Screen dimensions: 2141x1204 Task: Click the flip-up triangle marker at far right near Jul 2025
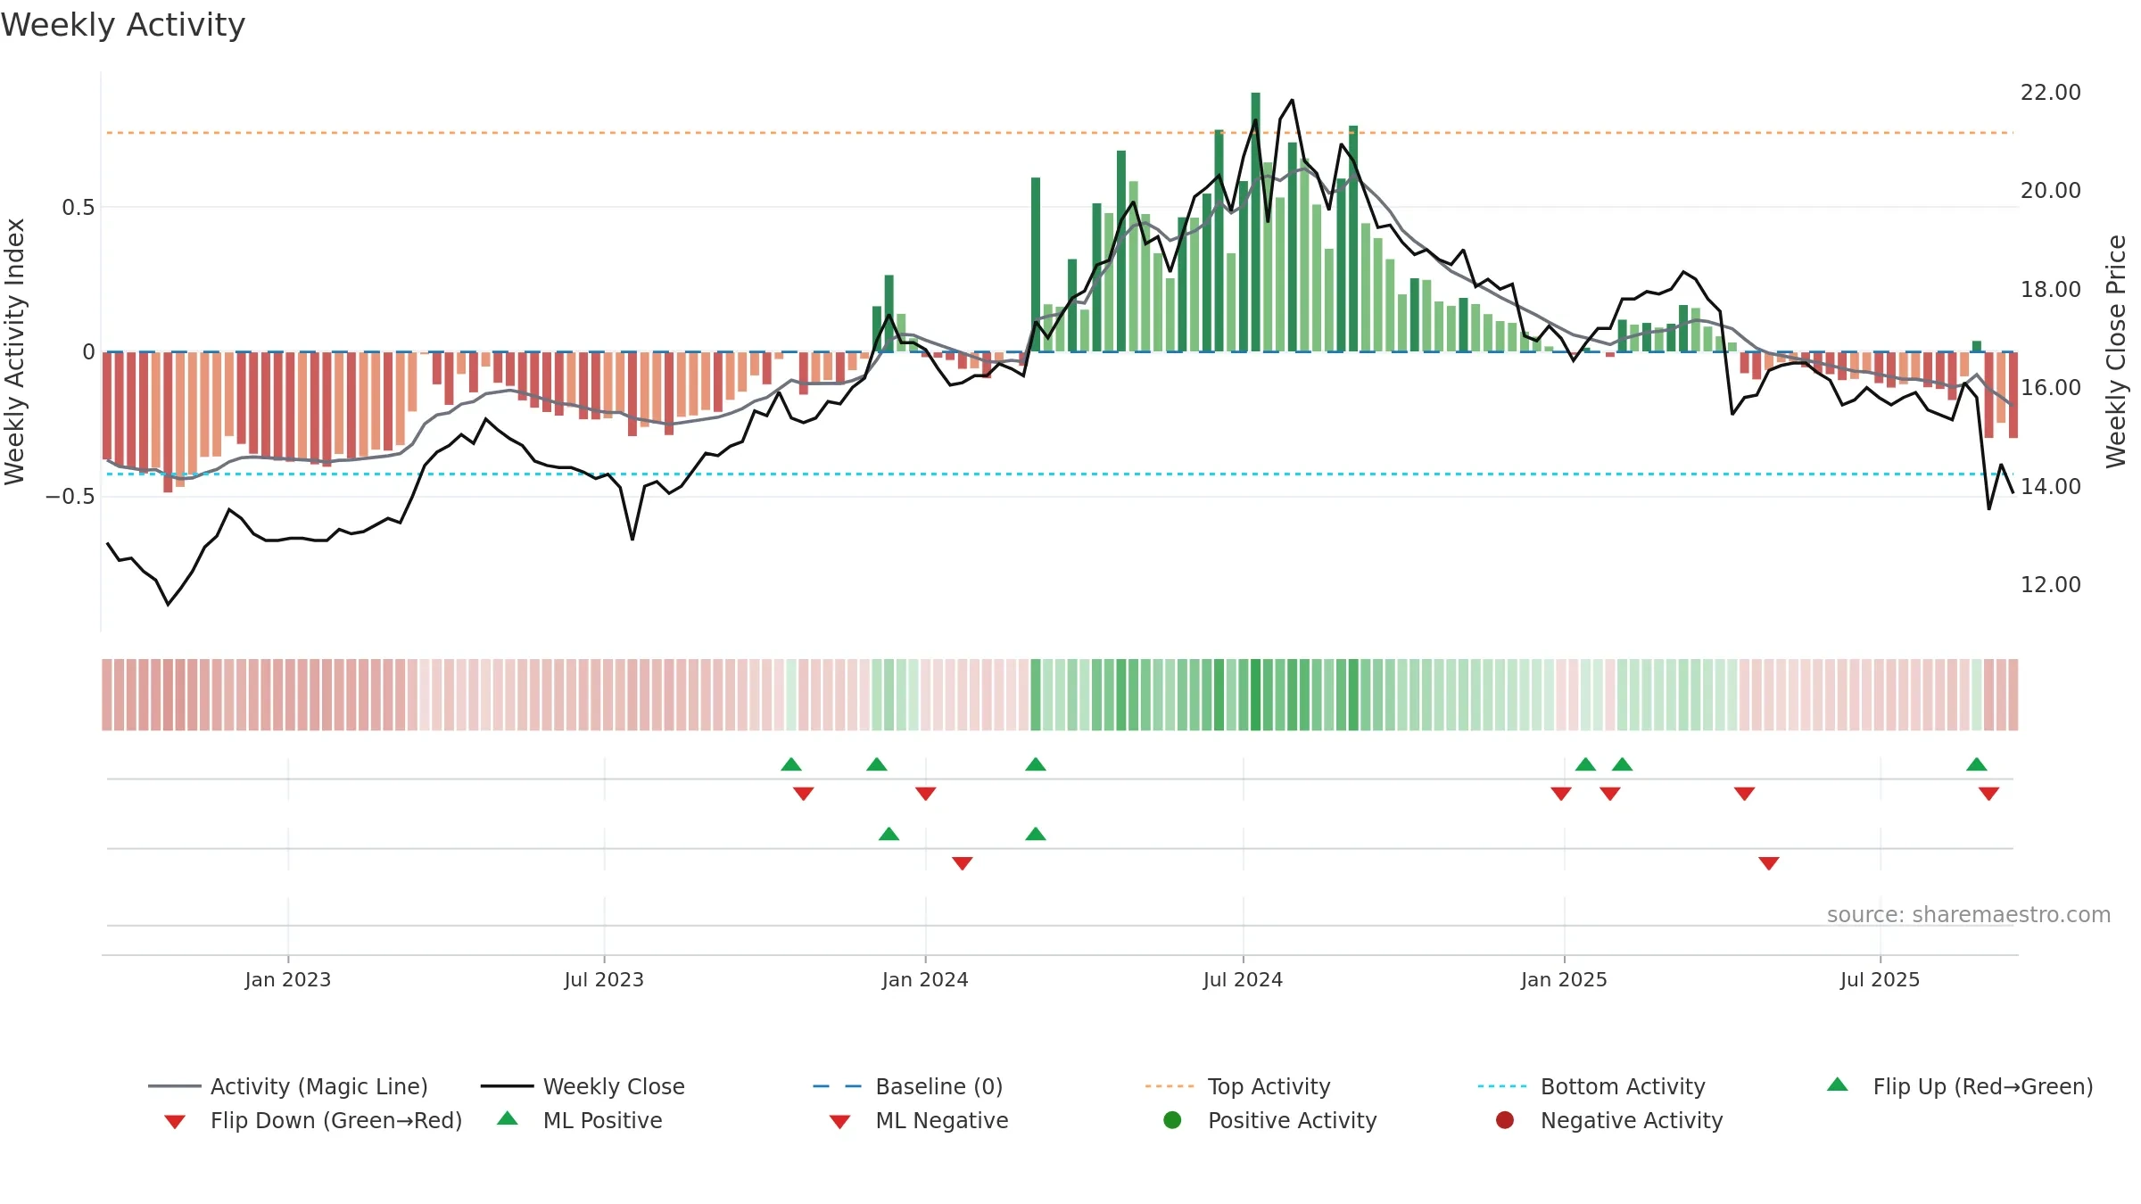tap(1977, 764)
